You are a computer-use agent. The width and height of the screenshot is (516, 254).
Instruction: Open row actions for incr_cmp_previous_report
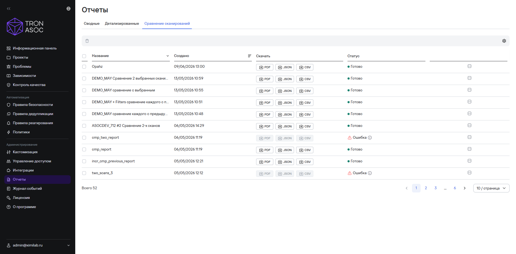pyautogui.click(x=470, y=161)
